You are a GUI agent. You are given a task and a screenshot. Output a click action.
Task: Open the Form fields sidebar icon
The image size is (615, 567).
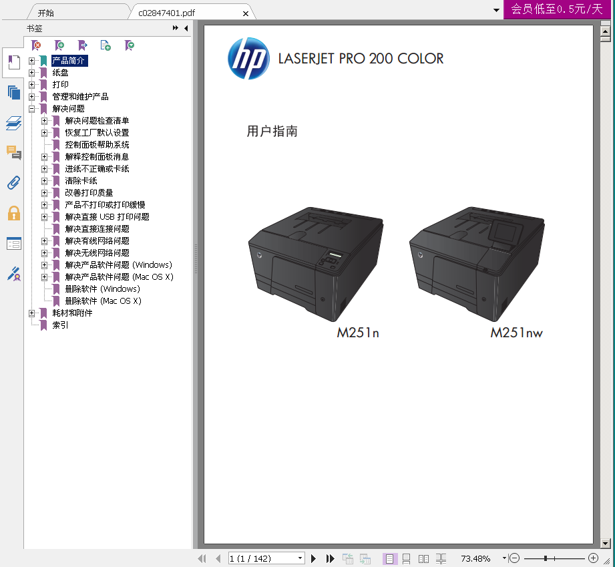[x=14, y=244]
